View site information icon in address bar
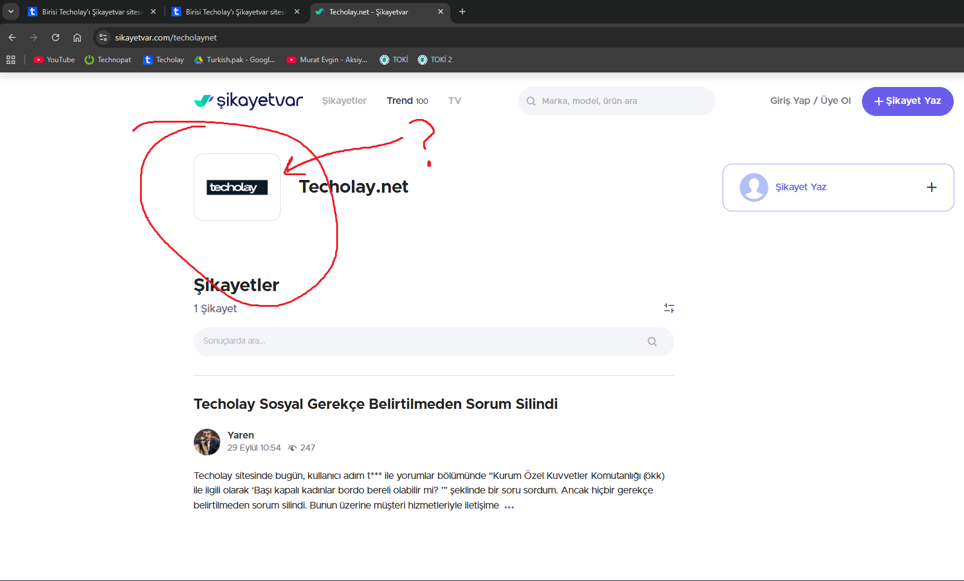The width and height of the screenshot is (964, 581). (x=103, y=37)
